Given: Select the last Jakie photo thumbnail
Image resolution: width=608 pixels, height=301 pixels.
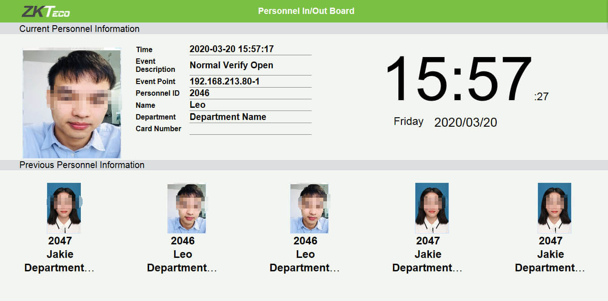Looking at the screenshot, I should coord(554,208).
